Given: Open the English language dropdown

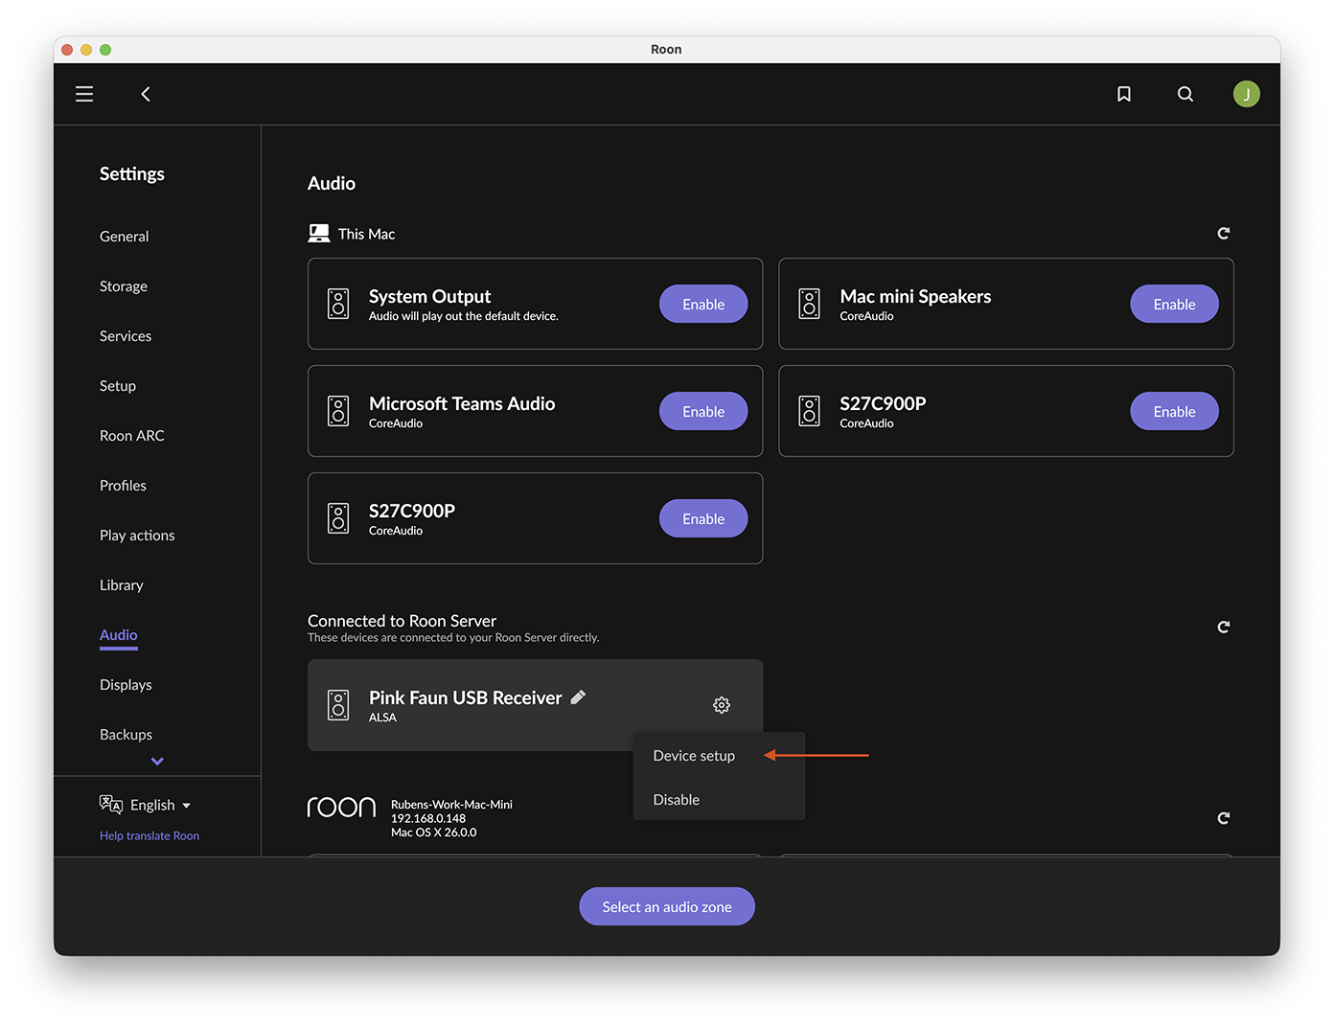Looking at the screenshot, I should (160, 805).
